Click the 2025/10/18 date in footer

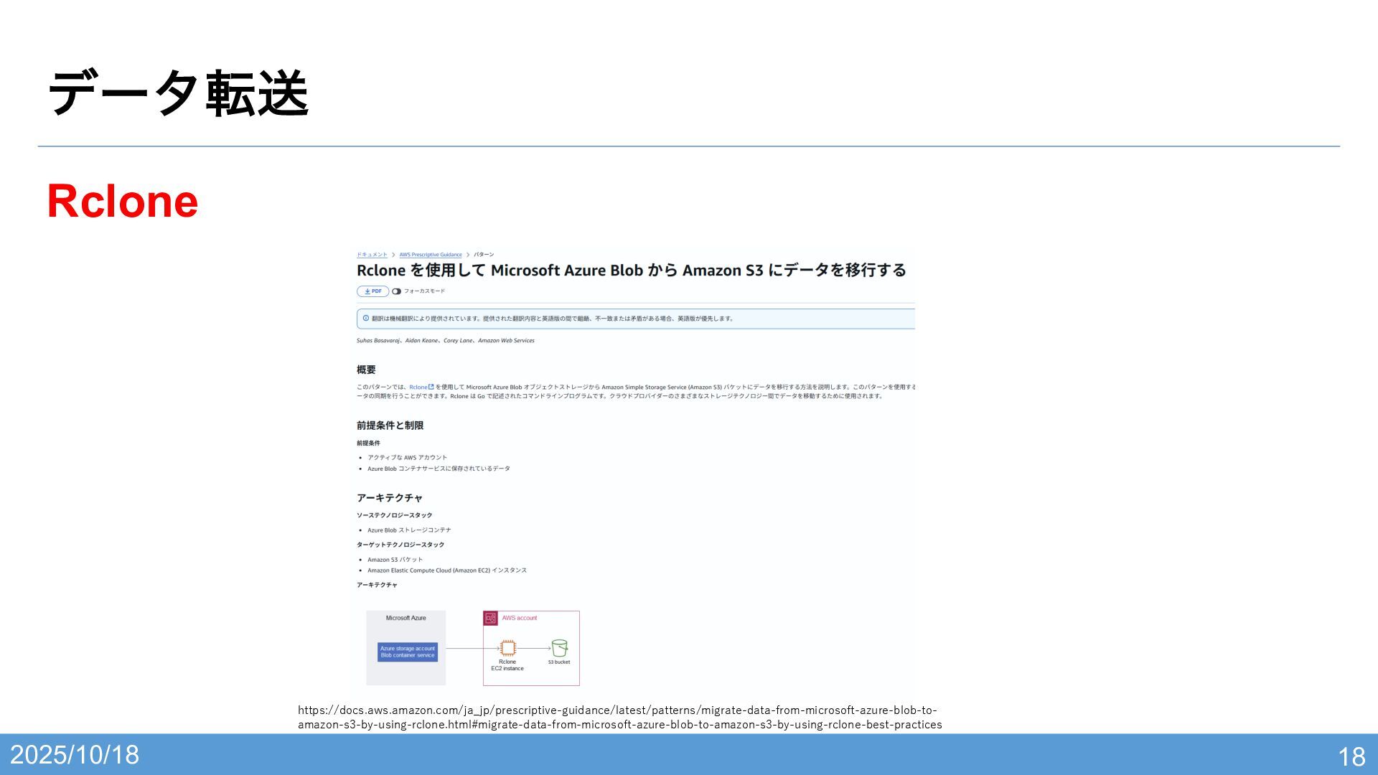pyautogui.click(x=75, y=755)
